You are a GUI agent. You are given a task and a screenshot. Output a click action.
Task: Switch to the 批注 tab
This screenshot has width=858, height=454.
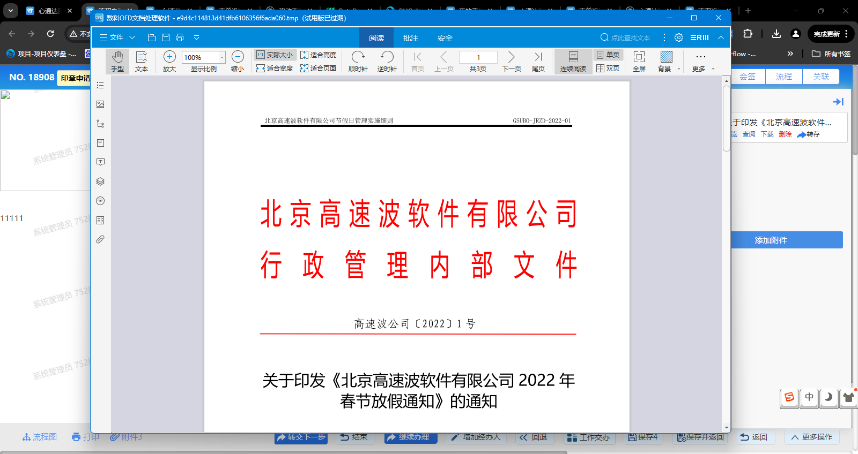pyautogui.click(x=411, y=38)
